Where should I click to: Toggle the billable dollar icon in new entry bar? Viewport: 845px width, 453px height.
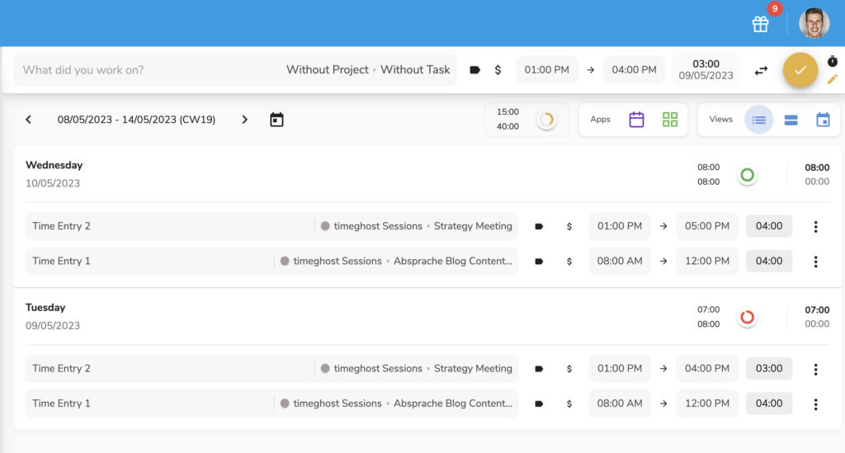click(498, 70)
